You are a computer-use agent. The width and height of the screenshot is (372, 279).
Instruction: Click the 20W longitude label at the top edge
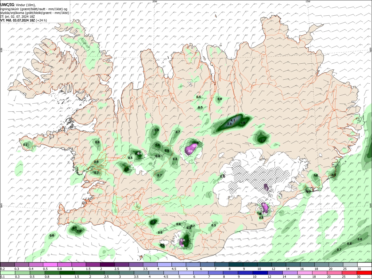[155, 1]
